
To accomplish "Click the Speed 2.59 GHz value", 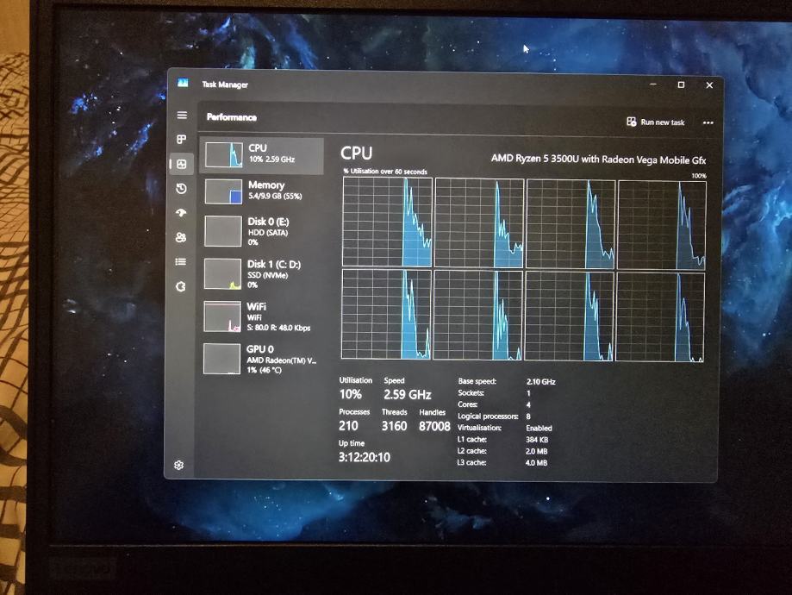I will click(407, 394).
